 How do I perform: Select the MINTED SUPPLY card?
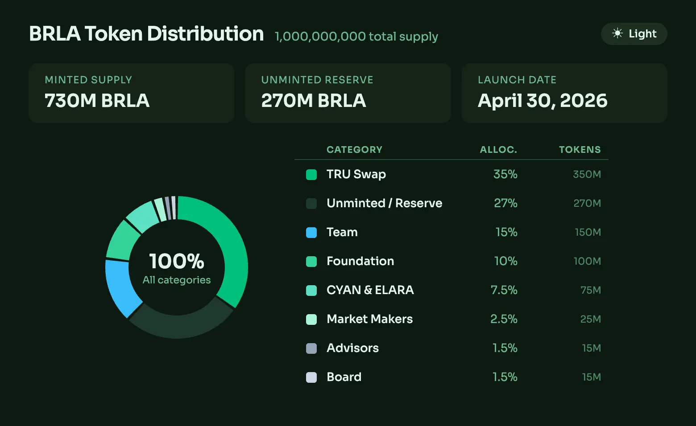click(131, 93)
